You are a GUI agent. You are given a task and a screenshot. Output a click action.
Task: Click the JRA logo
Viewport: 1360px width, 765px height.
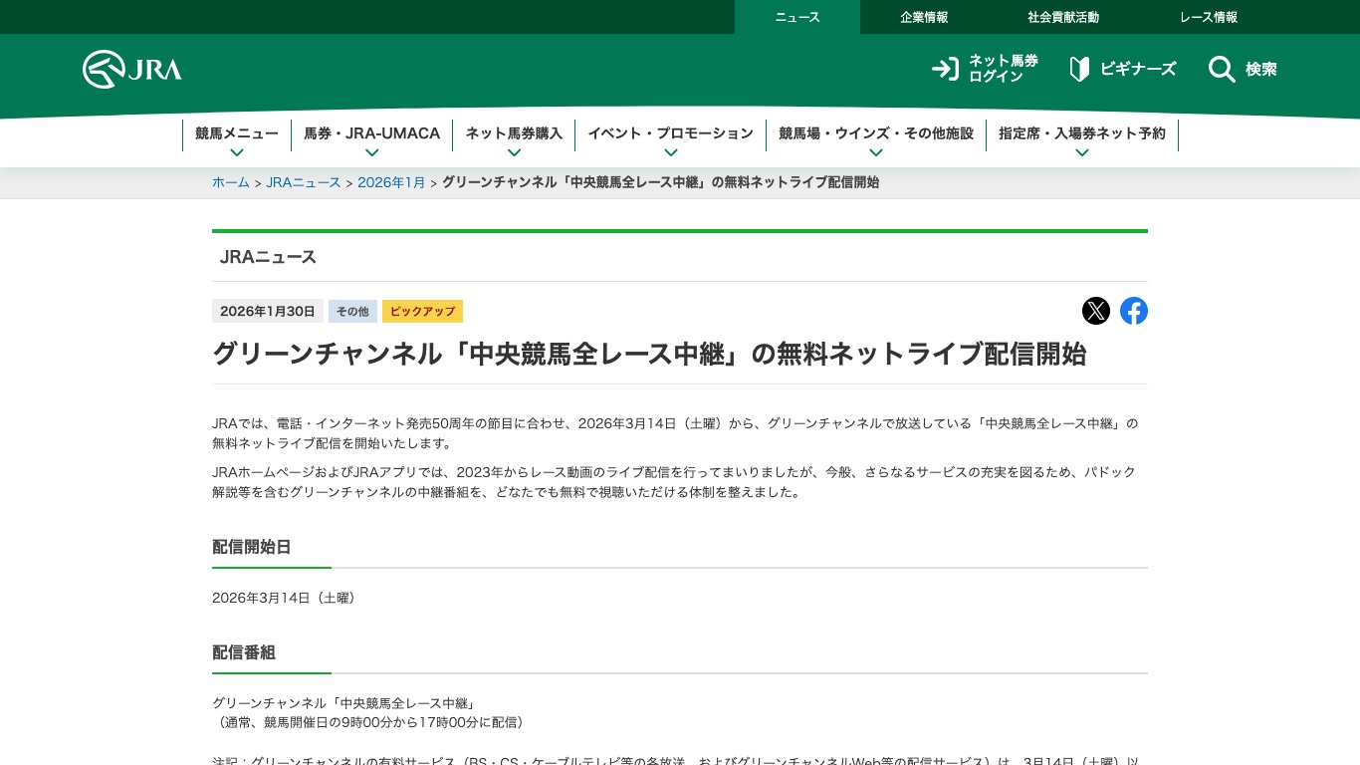point(132,69)
